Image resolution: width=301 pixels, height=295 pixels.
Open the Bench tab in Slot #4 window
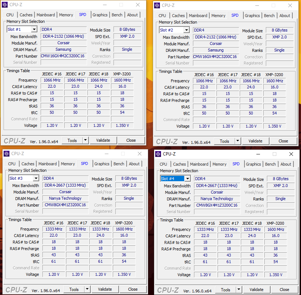[x=271, y=165]
